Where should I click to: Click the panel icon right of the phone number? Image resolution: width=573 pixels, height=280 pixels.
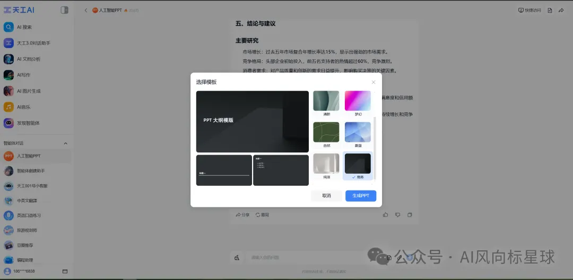[65, 271]
